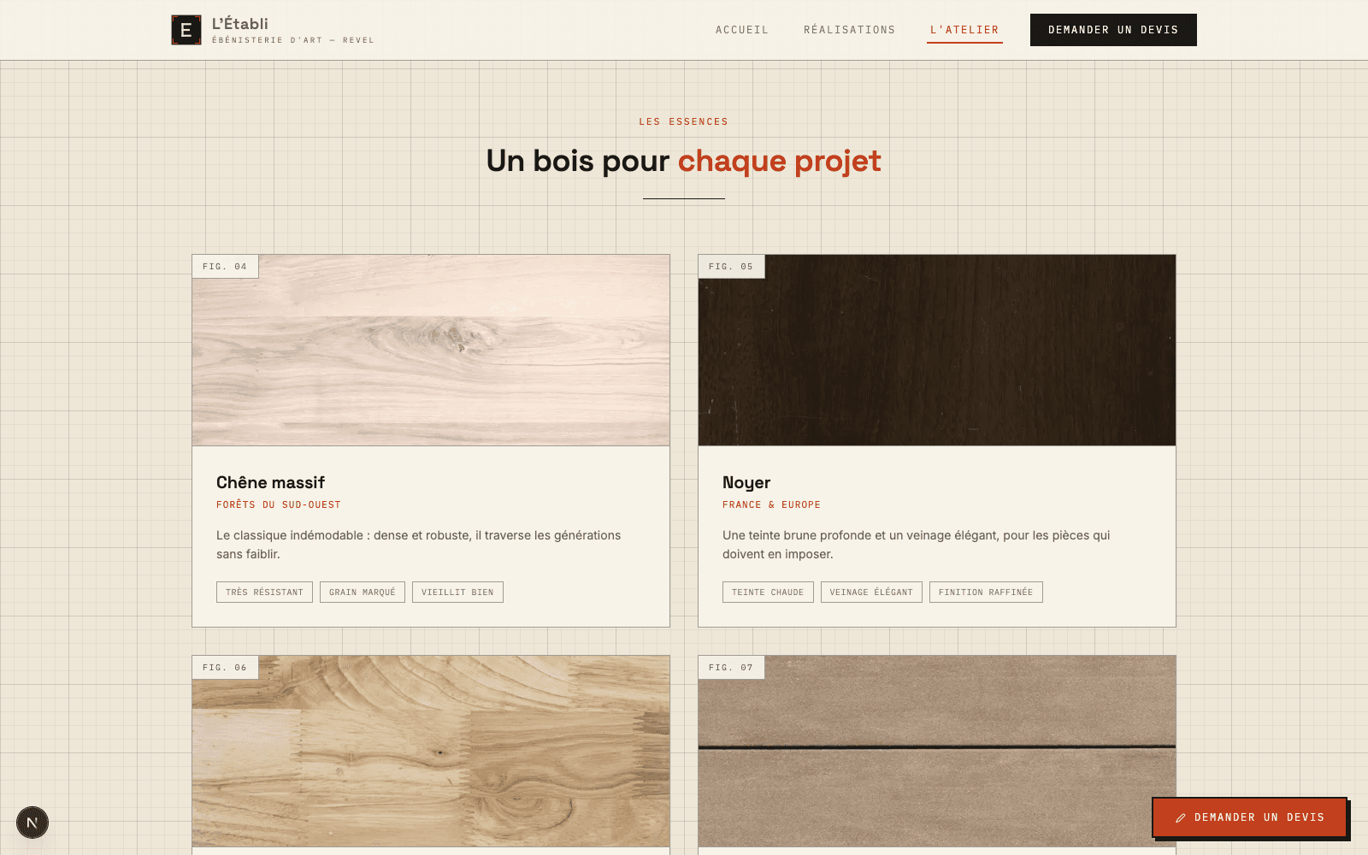Click the floating Demander un devis button
Image resolution: width=1368 pixels, height=855 pixels.
coord(1249,817)
